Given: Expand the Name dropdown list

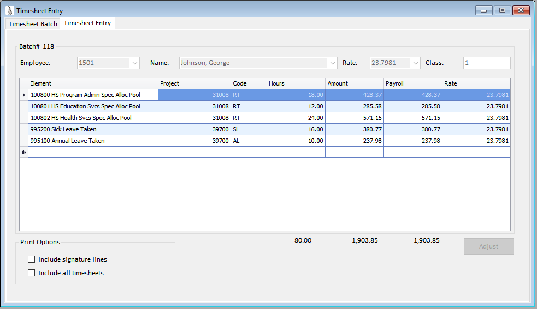Looking at the screenshot, I should pyautogui.click(x=332, y=63).
